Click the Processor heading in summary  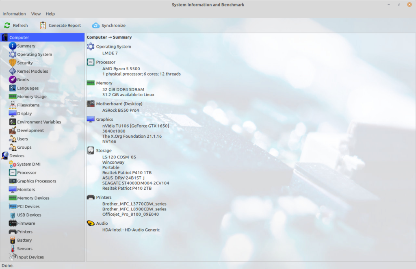click(106, 62)
